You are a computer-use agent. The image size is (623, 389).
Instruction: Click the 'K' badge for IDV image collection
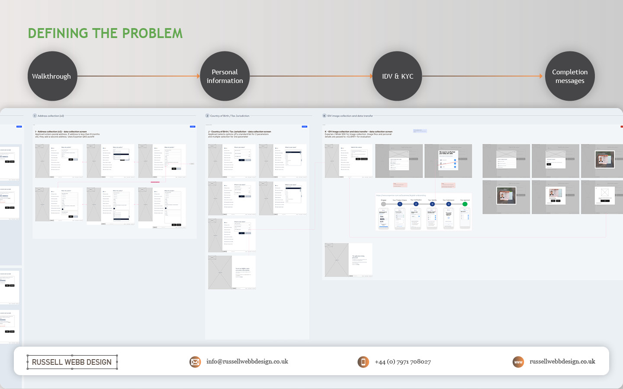(x=324, y=116)
